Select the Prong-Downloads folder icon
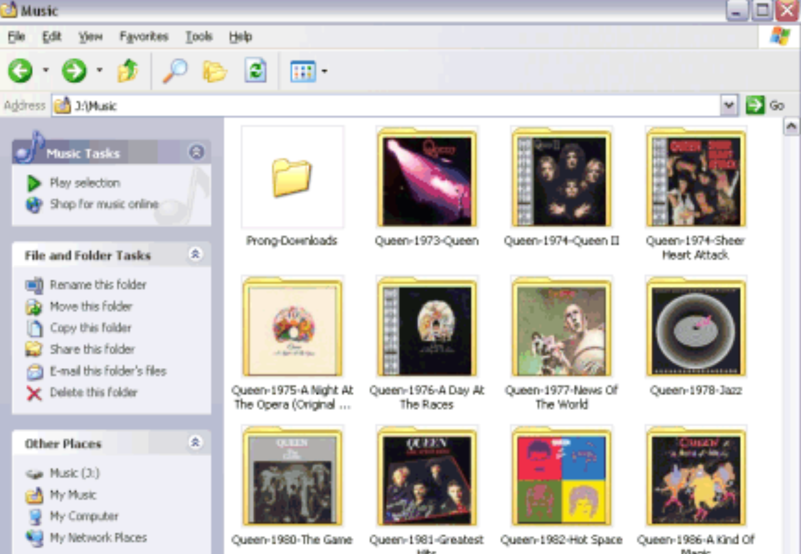 pos(292,177)
